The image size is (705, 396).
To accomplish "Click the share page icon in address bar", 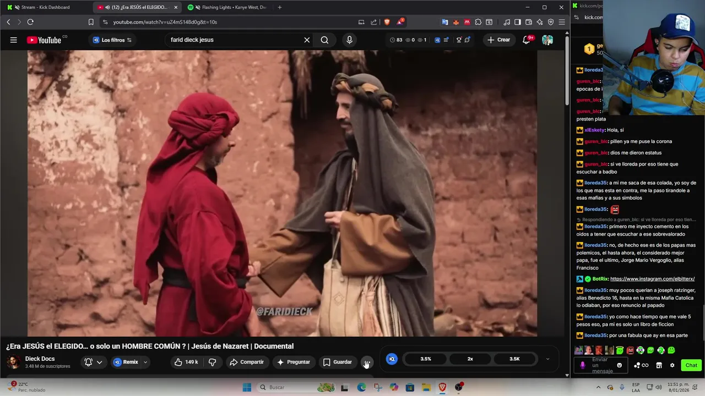I will click(x=374, y=22).
